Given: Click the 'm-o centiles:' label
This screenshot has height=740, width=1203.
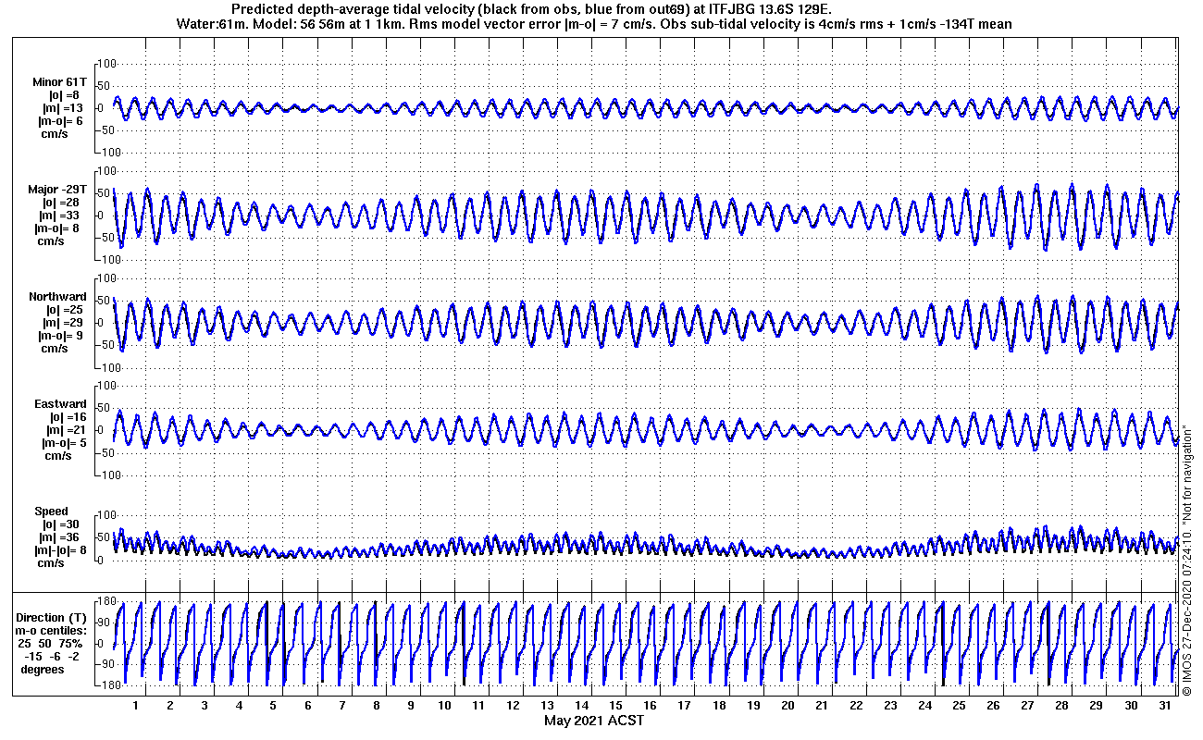Looking at the screenshot, I should pos(53,630).
